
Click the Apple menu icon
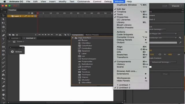[x=5, y=1]
